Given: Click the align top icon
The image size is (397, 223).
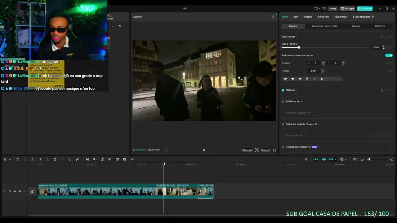Looking at the screenshot, I should point(307,79).
